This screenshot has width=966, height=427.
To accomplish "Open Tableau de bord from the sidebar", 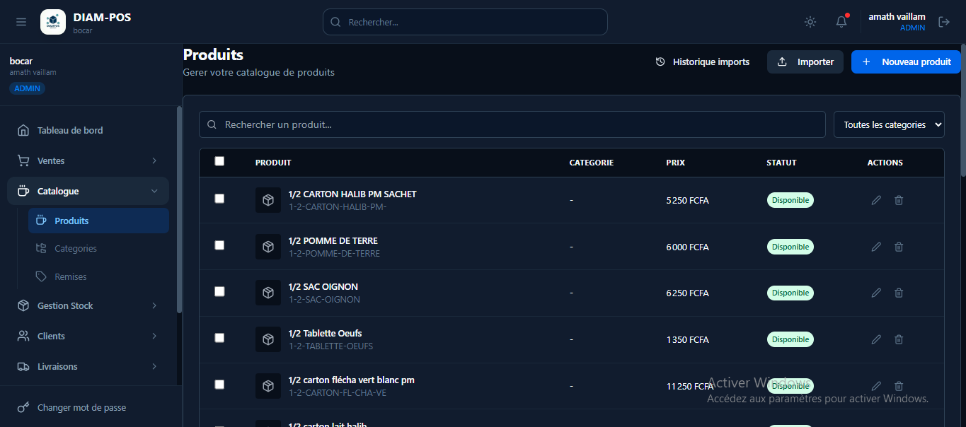I will point(69,130).
